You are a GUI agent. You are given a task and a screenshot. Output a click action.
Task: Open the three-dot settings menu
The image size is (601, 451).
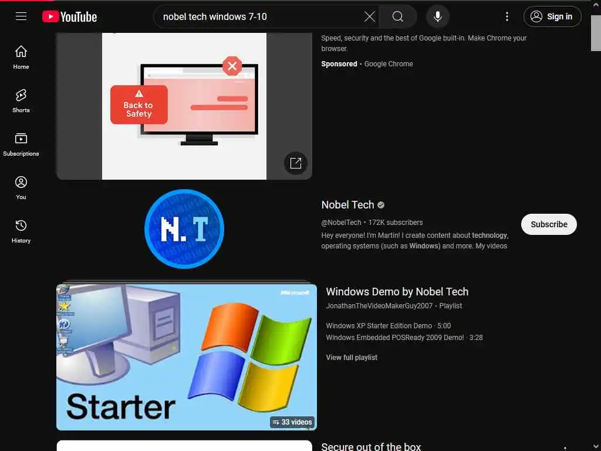[507, 16]
